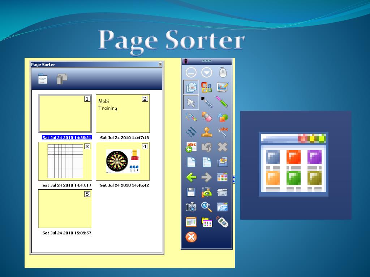This screenshot has height=277, width=370.
Task: Open the gallery folders icon
Action: 207,222
